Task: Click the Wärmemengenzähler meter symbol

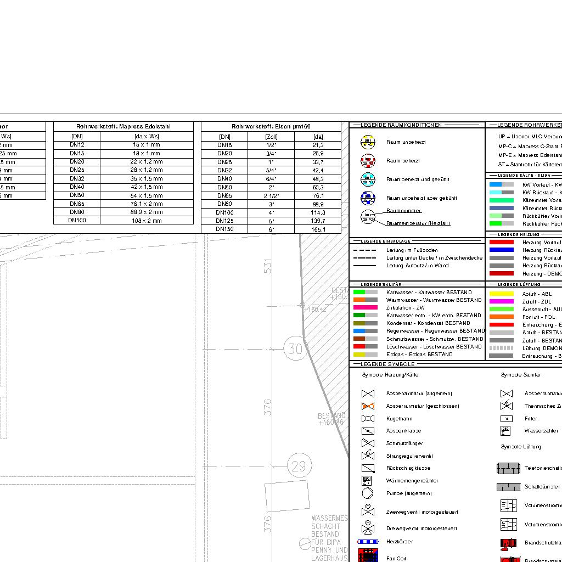Action: (368, 480)
